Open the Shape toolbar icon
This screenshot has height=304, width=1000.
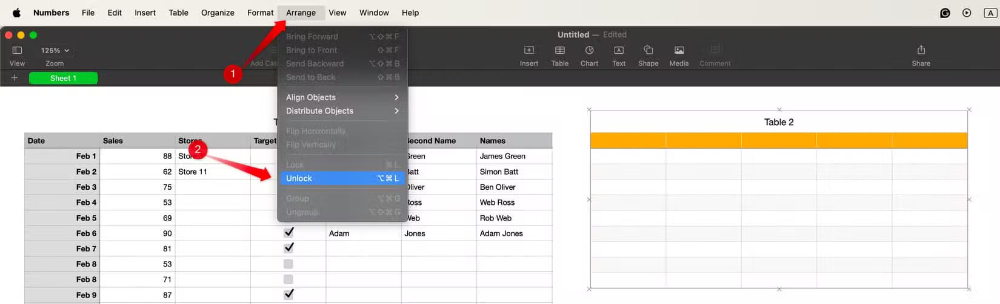[x=648, y=50]
